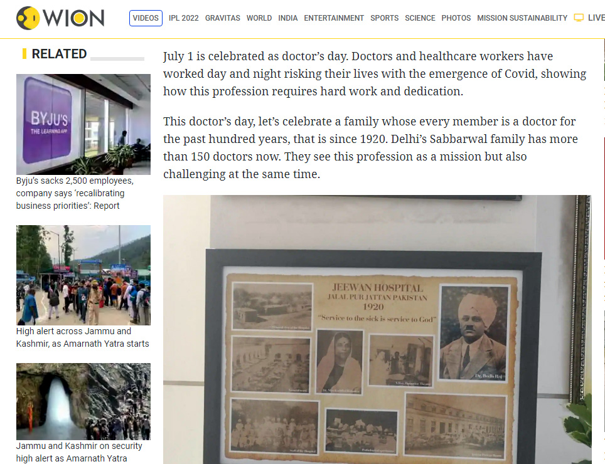Open Jammu and Kashmir on security high alert article
The height and width of the screenshot is (464, 605).
point(79,452)
